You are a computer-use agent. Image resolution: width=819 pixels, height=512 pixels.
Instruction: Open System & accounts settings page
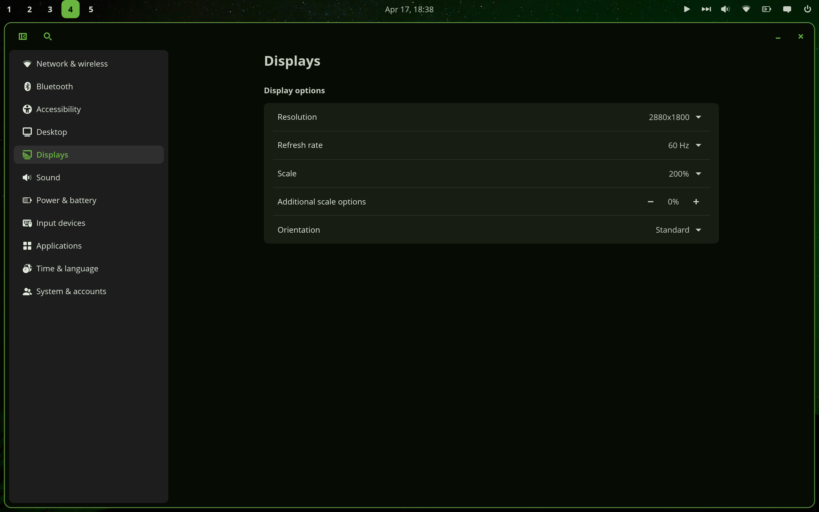pos(89,291)
